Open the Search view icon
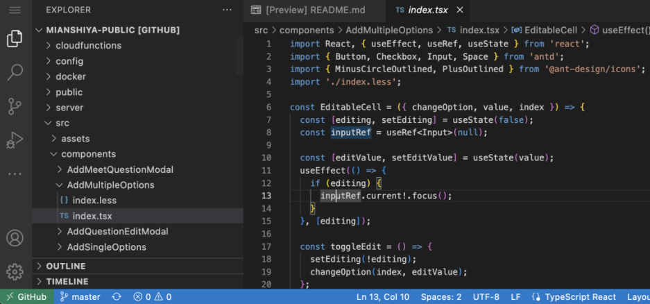This screenshot has width=650, height=304. tap(15, 72)
